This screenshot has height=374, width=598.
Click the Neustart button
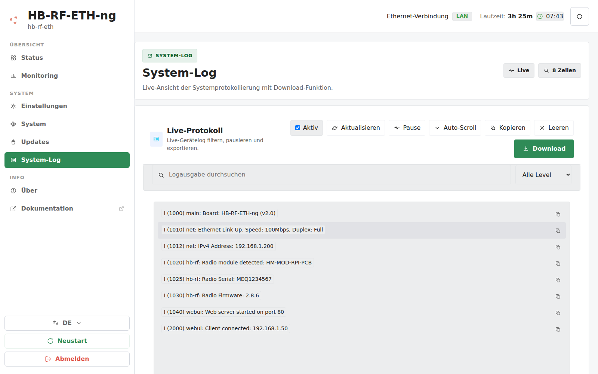[x=67, y=341]
